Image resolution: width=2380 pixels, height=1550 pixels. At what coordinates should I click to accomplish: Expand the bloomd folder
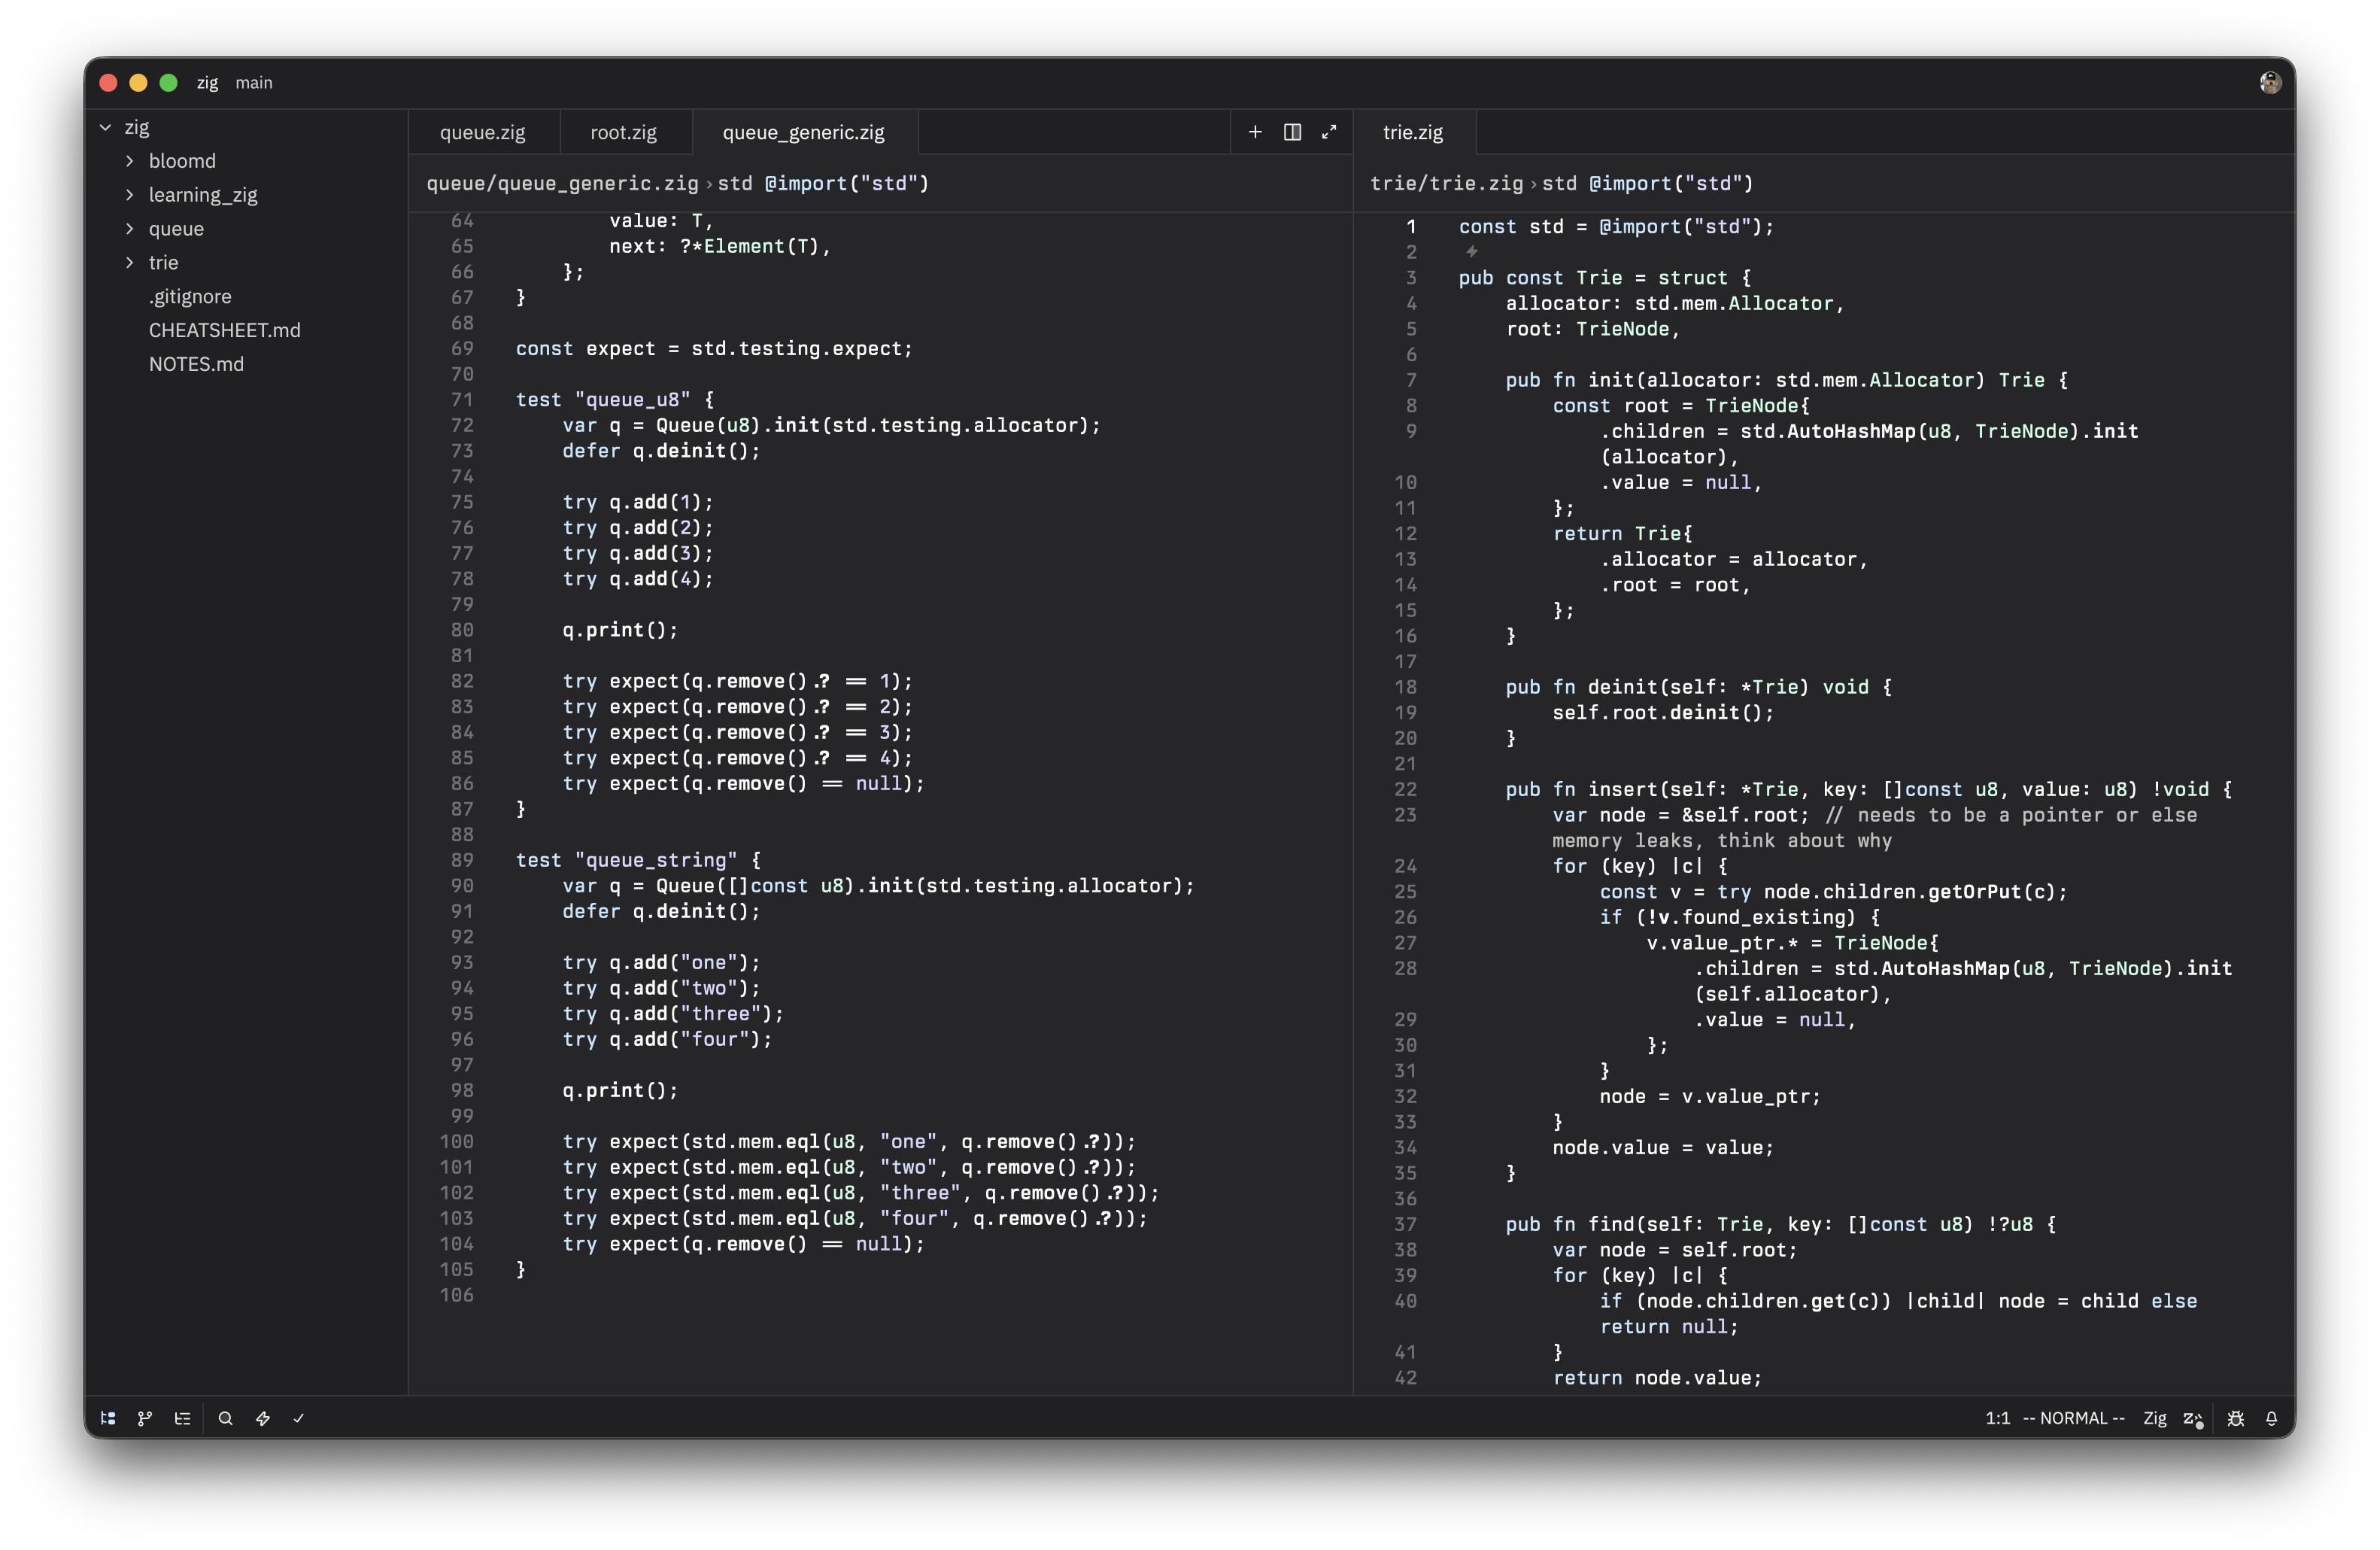(181, 161)
